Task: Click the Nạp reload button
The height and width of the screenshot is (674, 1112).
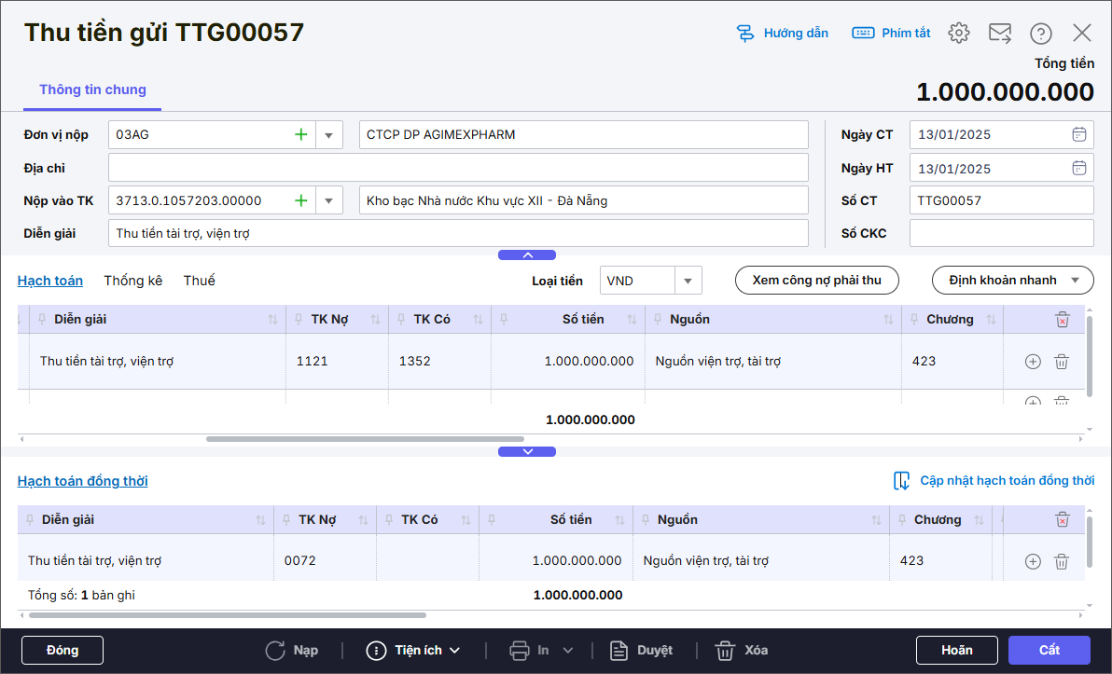Action: [x=291, y=650]
